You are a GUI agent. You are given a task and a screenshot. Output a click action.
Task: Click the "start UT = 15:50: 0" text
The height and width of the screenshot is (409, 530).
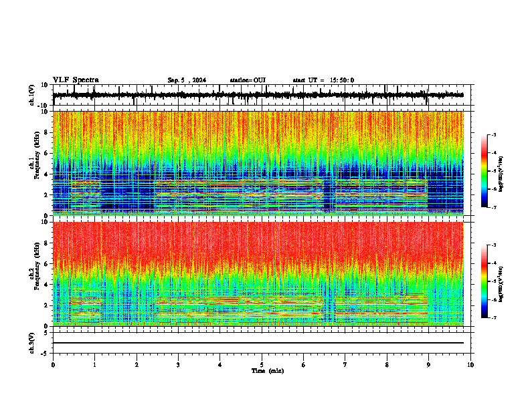(323, 80)
